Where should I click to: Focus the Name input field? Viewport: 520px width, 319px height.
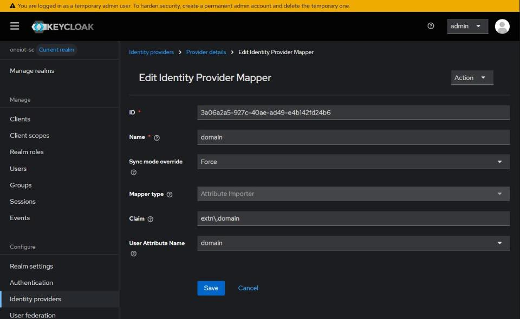(x=353, y=137)
